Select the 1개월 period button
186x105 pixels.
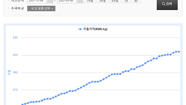click(90, 1)
